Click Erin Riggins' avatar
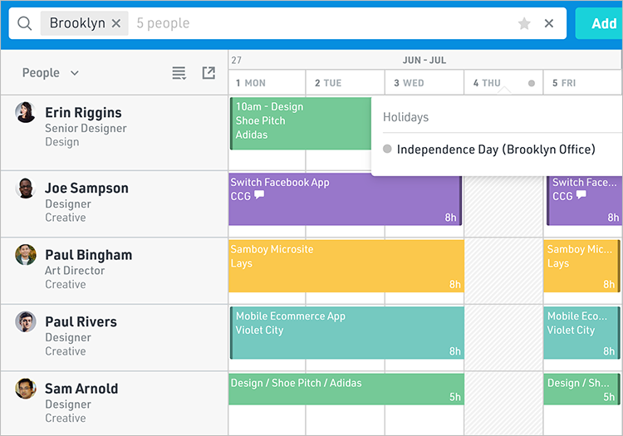This screenshot has height=436, width=623. (26, 112)
